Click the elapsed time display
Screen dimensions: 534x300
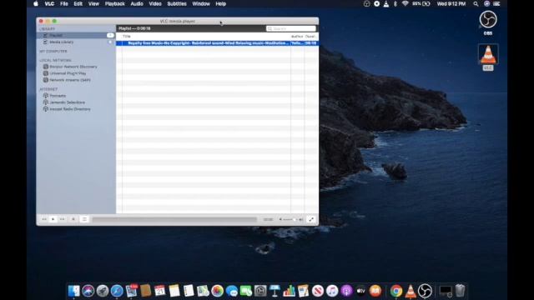pos(268,220)
